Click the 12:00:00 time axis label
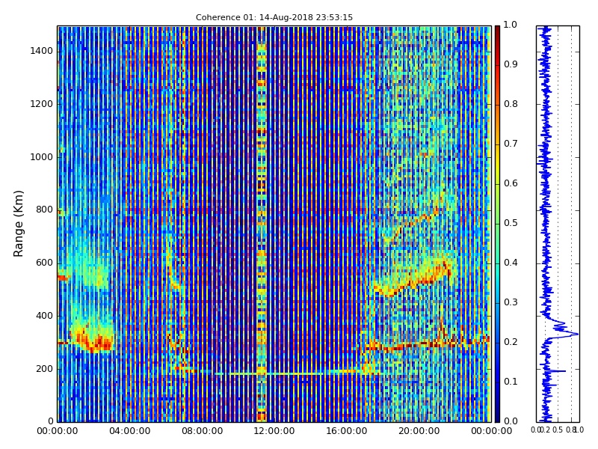Image resolution: width=598 pixels, height=449 pixels. [274, 431]
